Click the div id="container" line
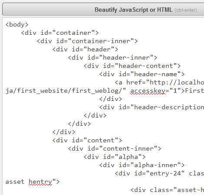 [x=60, y=33]
